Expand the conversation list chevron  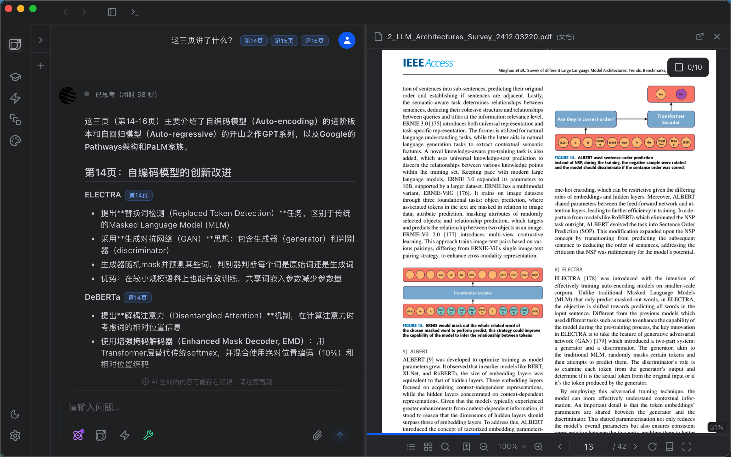[x=41, y=40]
